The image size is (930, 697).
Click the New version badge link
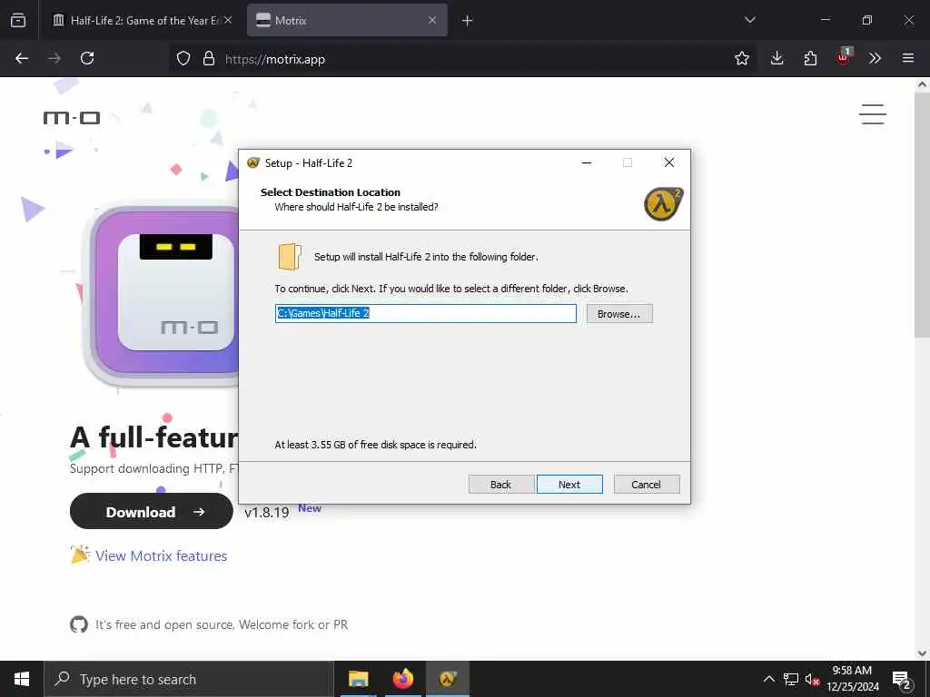(x=310, y=508)
